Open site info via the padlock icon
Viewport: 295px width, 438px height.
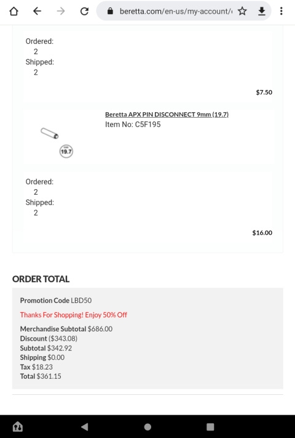point(110,11)
